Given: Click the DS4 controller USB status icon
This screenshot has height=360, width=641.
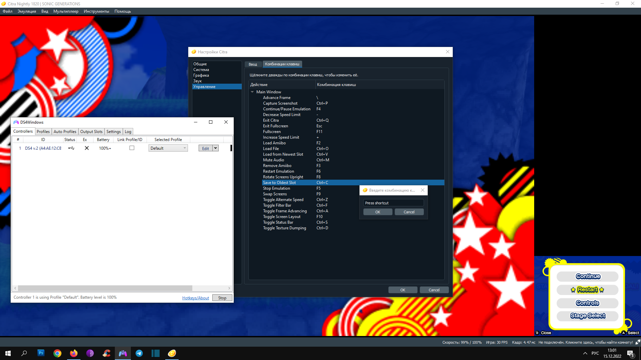Looking at the screenshot, I should (x=71, y=148).
